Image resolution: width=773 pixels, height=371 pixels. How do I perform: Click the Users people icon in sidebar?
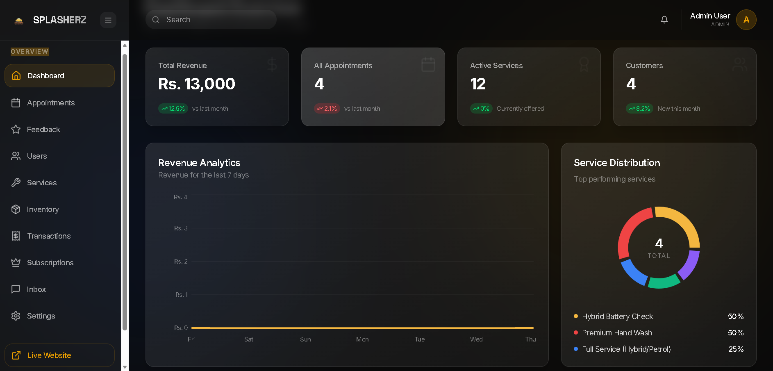point(16,156)
